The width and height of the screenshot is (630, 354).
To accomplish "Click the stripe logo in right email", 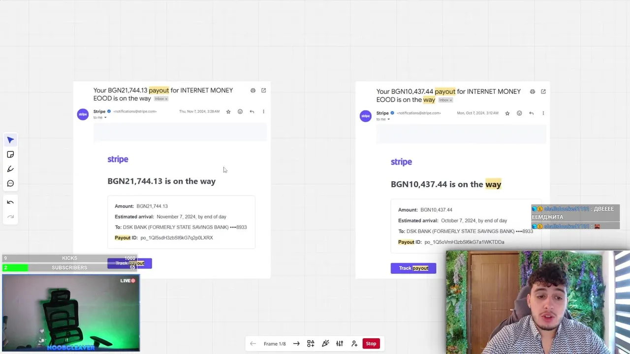I will [x=401, y=162].
